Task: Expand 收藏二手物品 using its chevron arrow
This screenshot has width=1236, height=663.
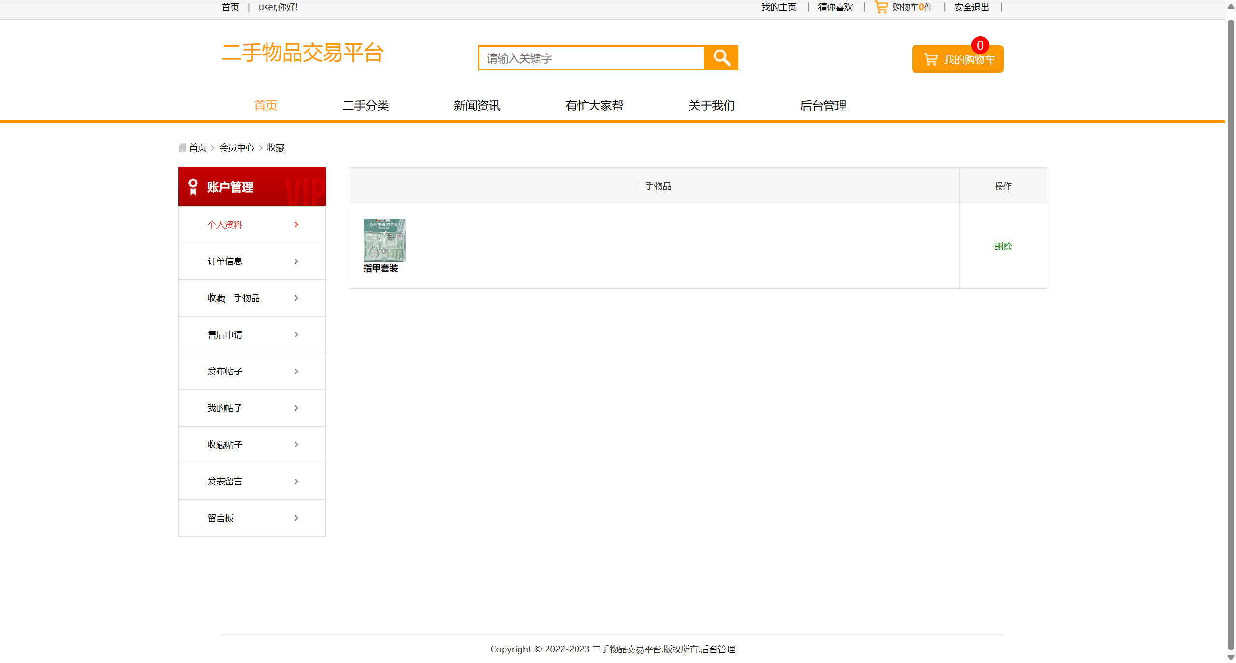Action: click(296, 298)
